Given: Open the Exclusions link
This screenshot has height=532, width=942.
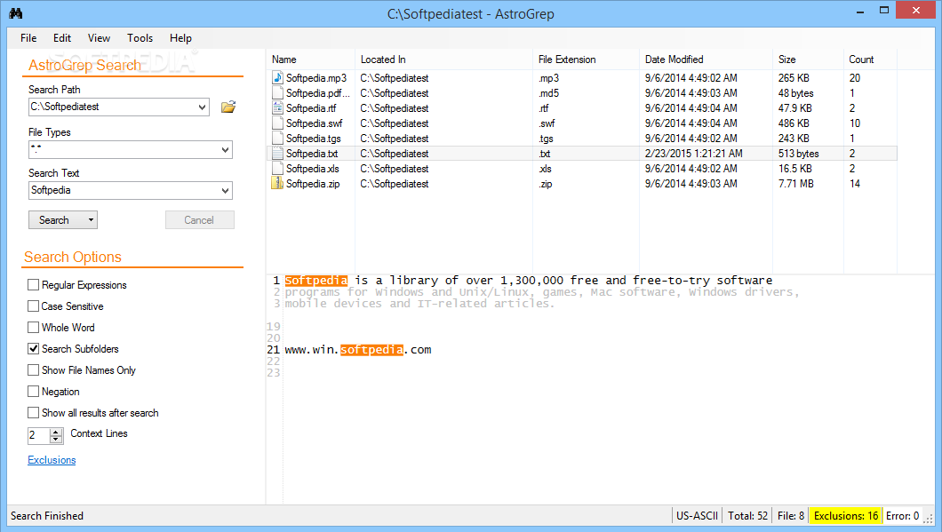Looking at the screenshot, I should pos(52,460).
